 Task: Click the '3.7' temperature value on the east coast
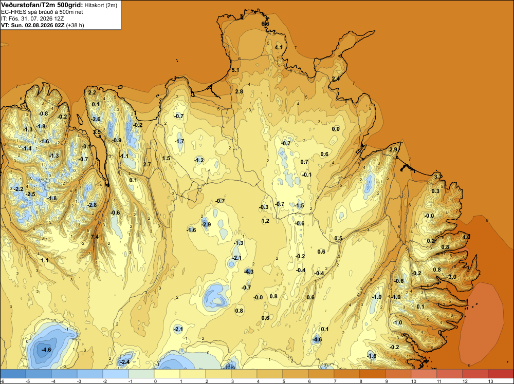[x=437, y=177]
